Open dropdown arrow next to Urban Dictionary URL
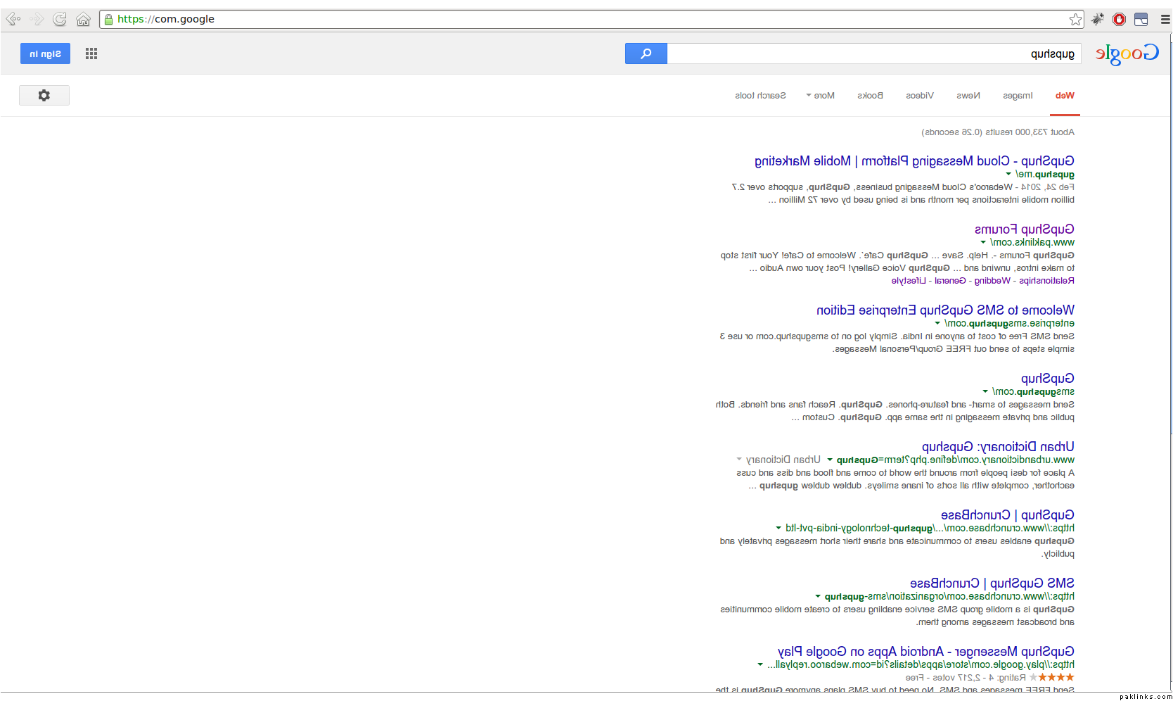1173x701 pixels. click(830, 460)
